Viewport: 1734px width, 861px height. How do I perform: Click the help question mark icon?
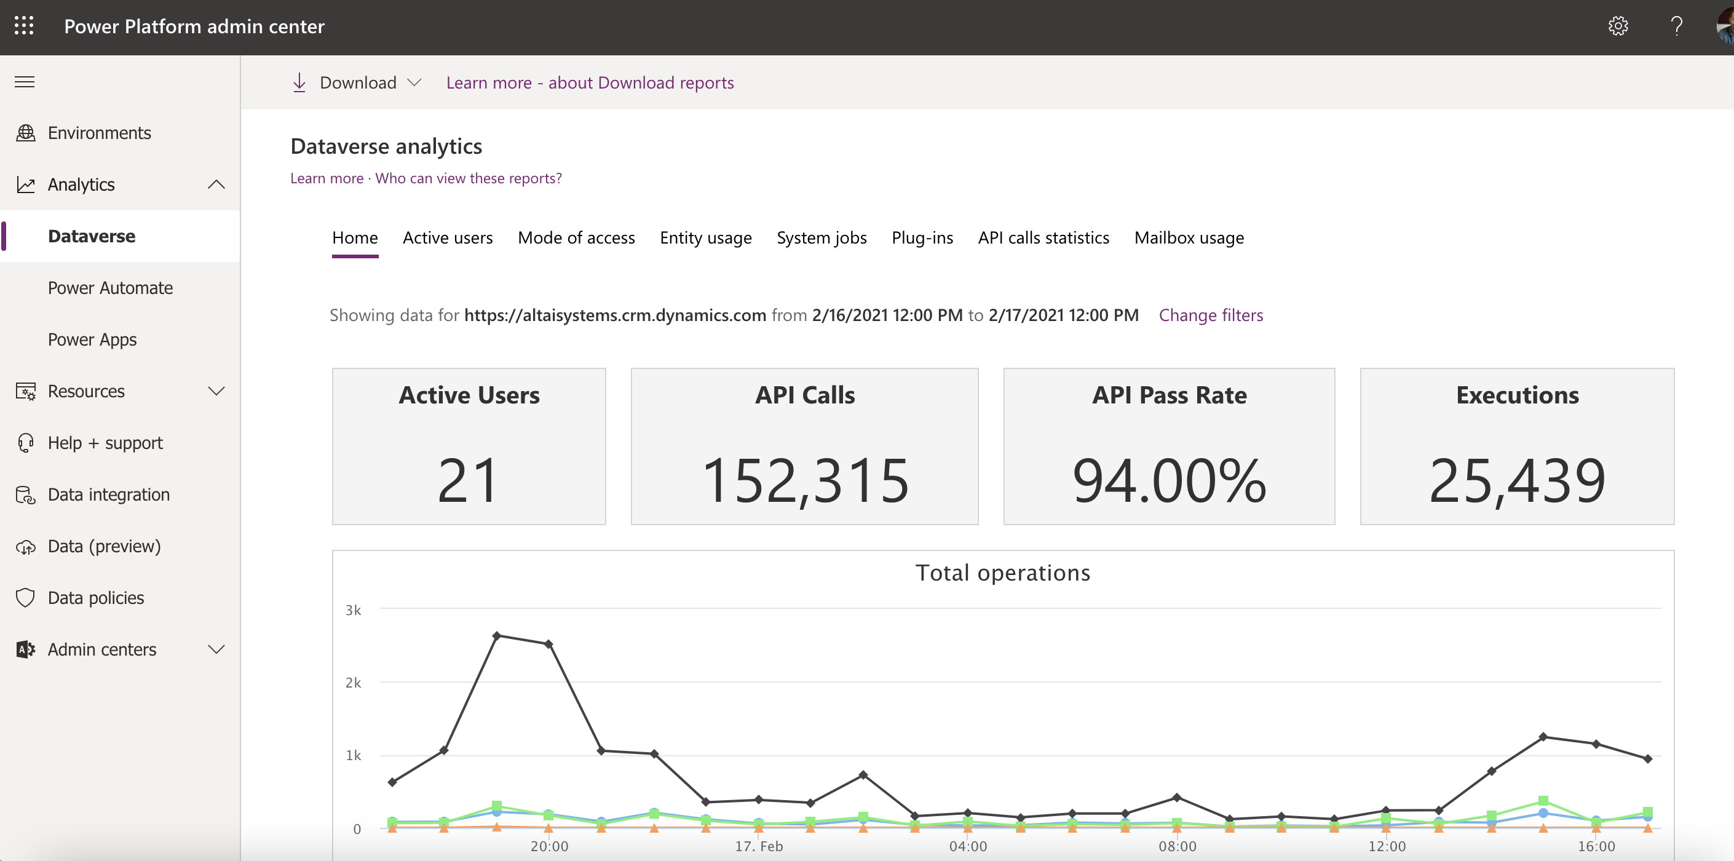(x=1676, y=26)
